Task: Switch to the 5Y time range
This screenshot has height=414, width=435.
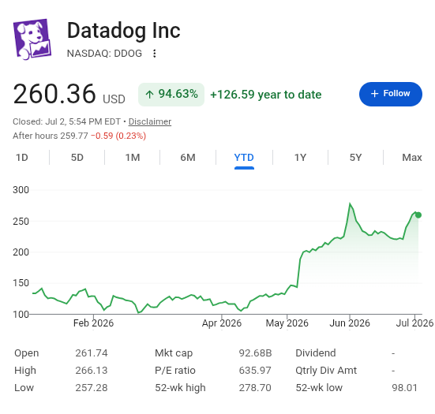Action: coord(355,158)
